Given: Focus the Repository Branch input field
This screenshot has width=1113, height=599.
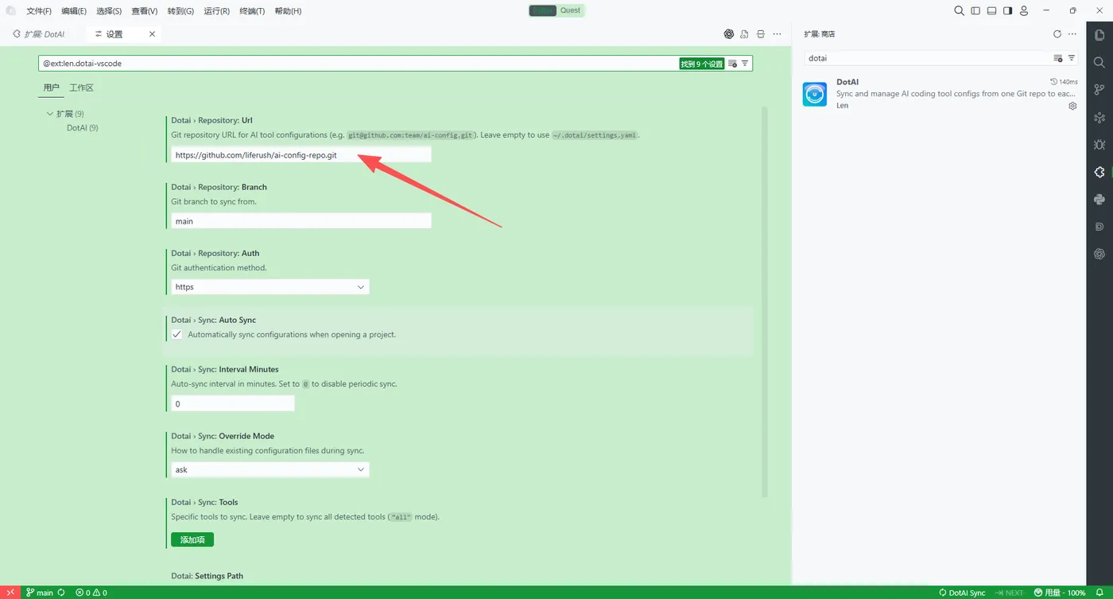Looking at the screenshot, I should [x=301, y=221].
